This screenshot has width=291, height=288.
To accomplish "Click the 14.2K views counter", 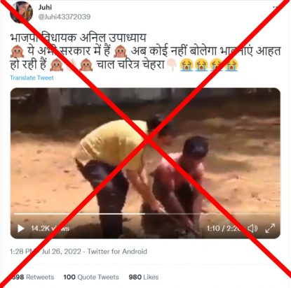I will [x=50, y=229].
